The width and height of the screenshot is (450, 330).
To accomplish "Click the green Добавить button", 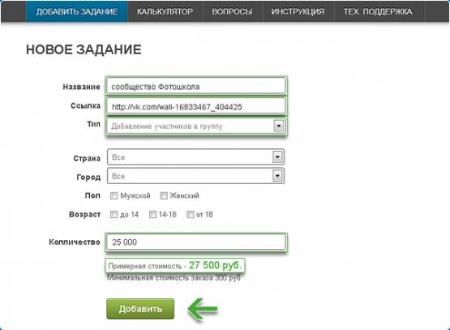I will point(140,309).
